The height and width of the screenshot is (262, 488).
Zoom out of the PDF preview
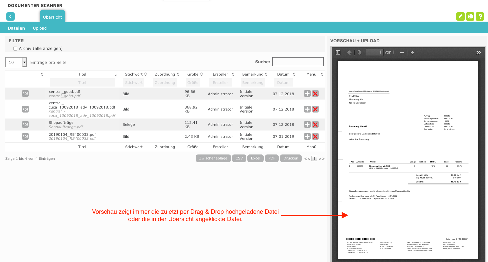coord(402,53)
